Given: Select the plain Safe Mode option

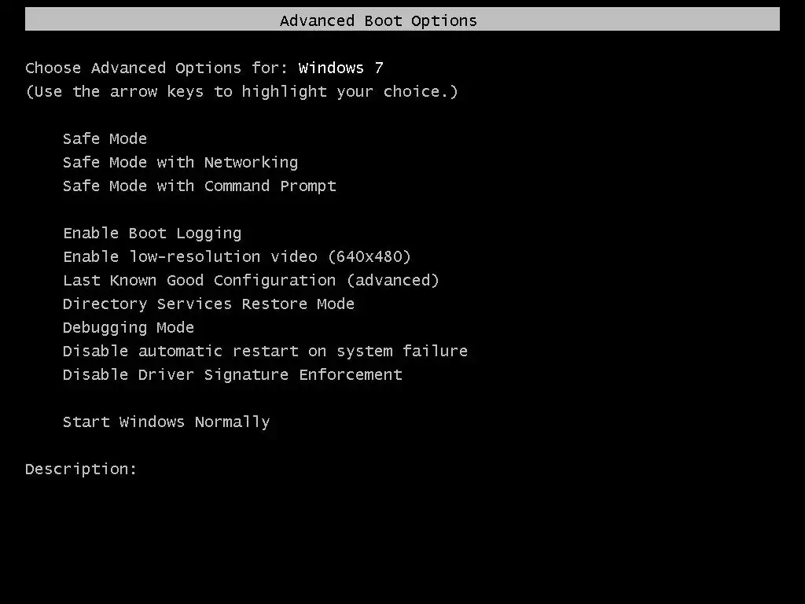Looking at the screenshot, I should click(x=105, y=139).
